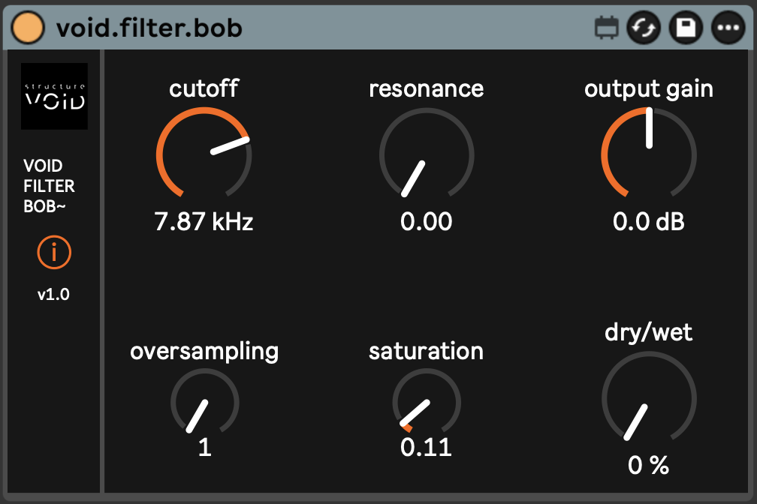
Task: Click the resonance knob
Action: 427,155
